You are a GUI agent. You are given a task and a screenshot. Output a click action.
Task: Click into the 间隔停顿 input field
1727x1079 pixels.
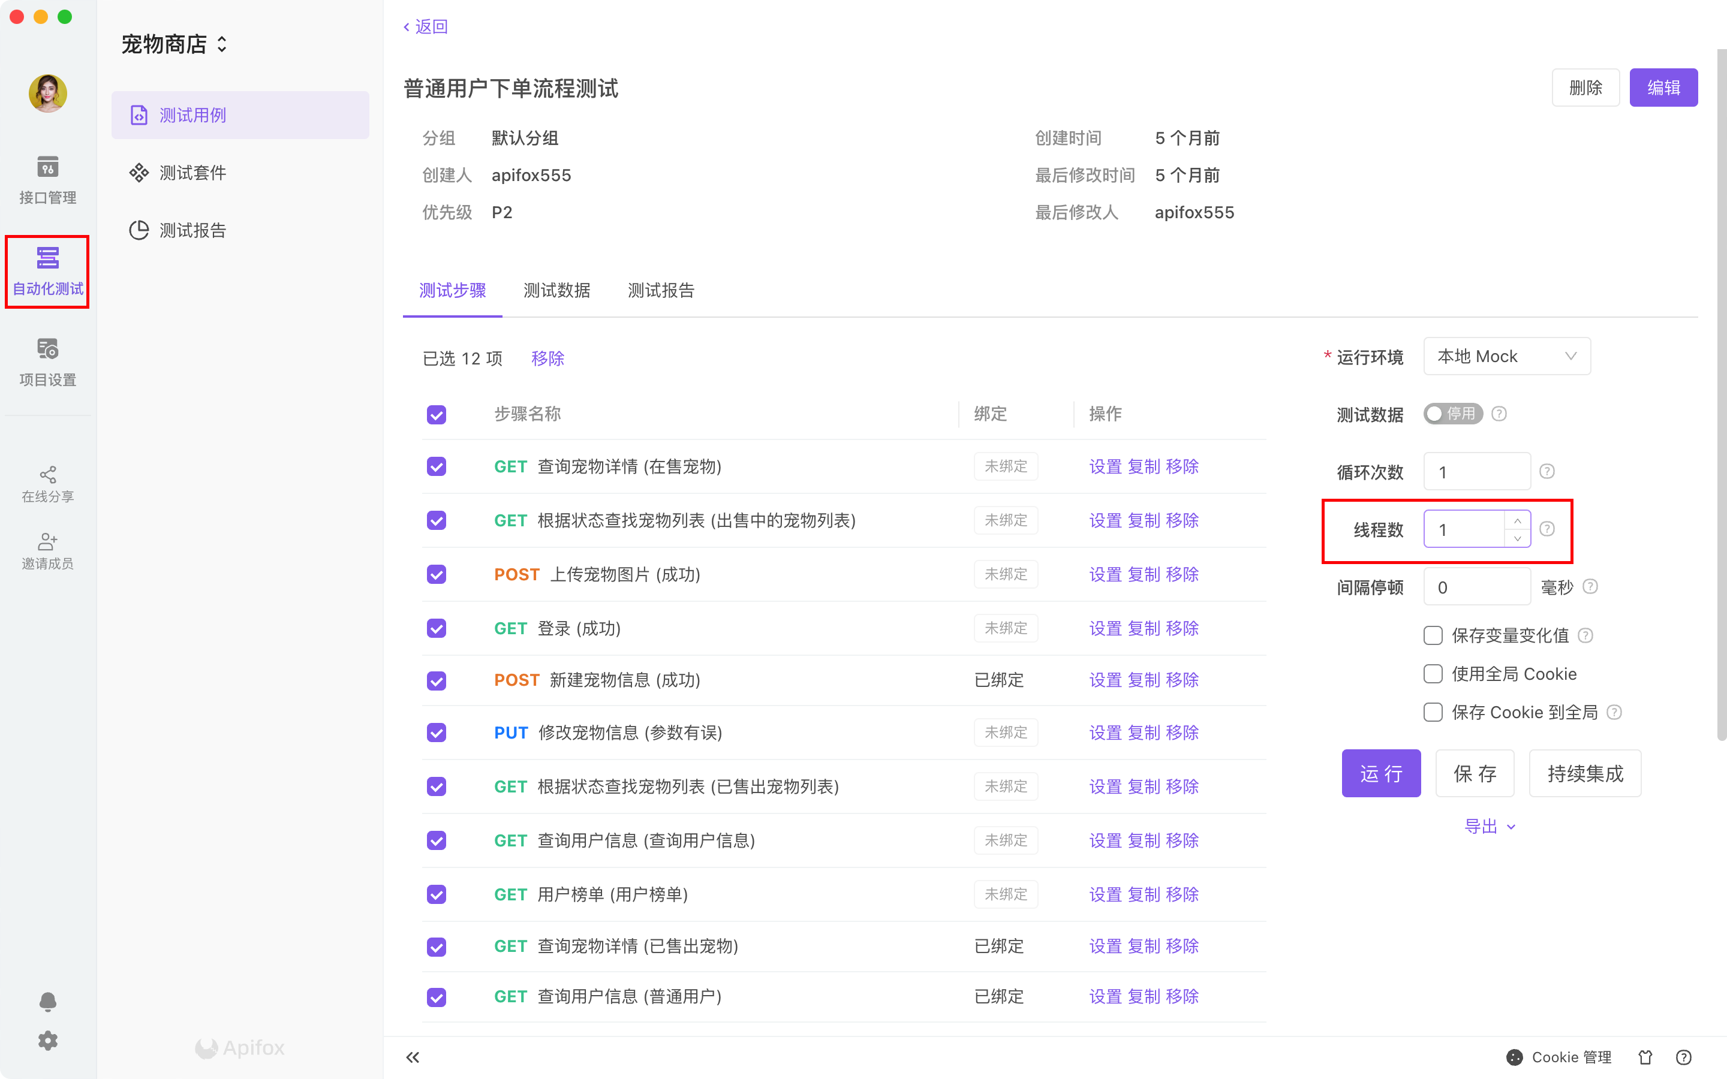pos(1476,587)
